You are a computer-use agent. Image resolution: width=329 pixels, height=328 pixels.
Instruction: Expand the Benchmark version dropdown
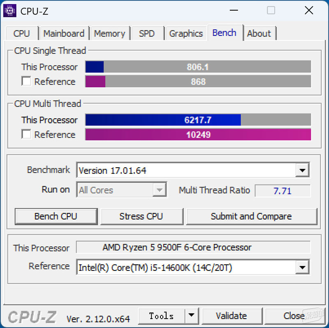302,170
